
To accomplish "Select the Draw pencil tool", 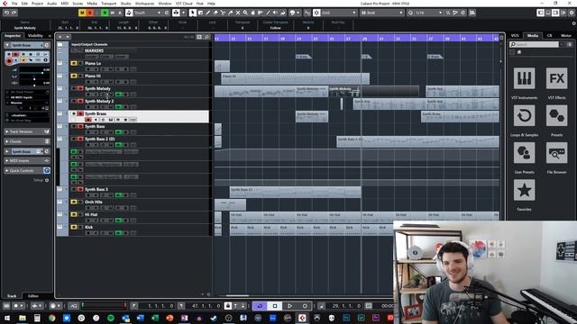I will pyautogui.click(x=208, y=13).
